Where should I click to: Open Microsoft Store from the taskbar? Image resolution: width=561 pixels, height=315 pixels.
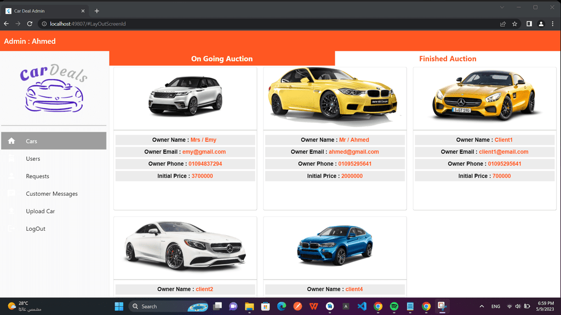point(266,306)
